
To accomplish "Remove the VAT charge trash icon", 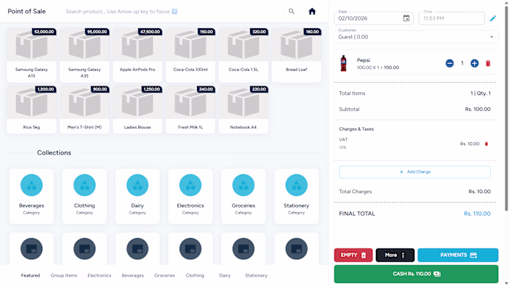I will point(486,144).
